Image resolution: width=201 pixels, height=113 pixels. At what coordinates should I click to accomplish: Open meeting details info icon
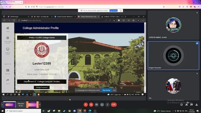tap(182, 105)
